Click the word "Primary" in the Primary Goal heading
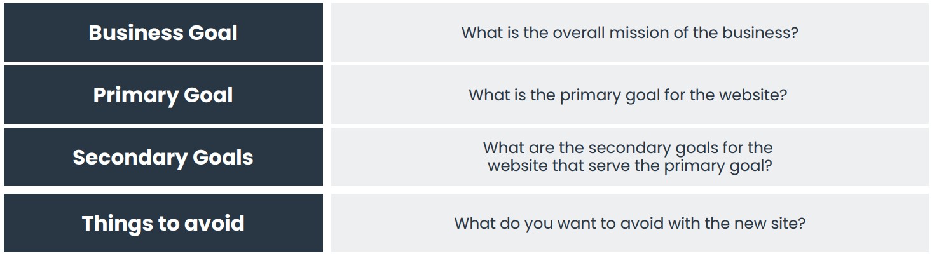932x256 pixels. tap(136, 96)
